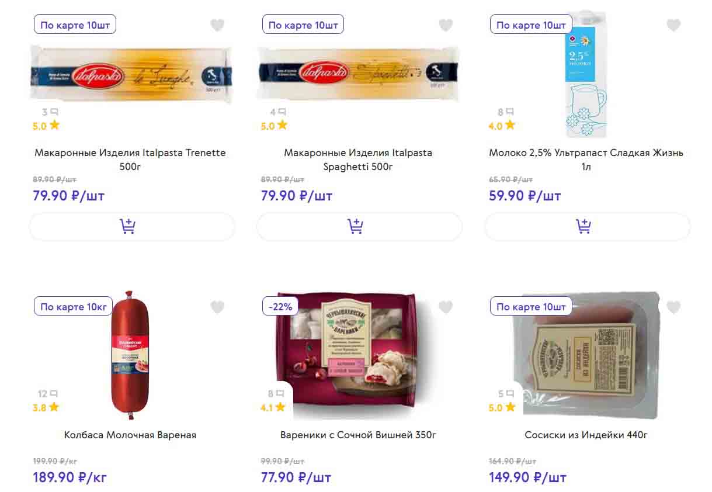This screenshot has width=712, height=492.
Task: Open Вареники с Сочной Вишней 350г
Action: 358,435
